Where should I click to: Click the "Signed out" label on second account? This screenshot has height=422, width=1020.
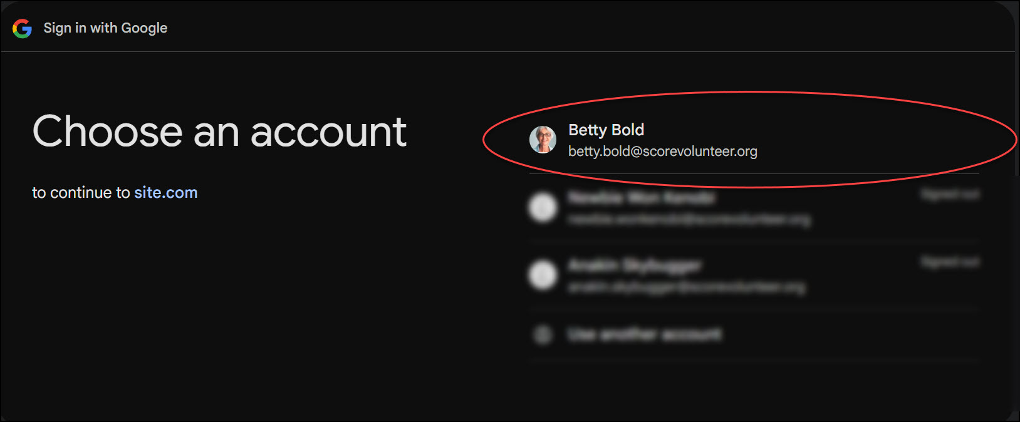(x=950, y=195)
